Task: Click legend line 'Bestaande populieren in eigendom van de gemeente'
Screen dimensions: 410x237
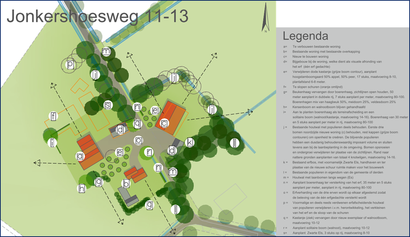Action: [338, 172]
